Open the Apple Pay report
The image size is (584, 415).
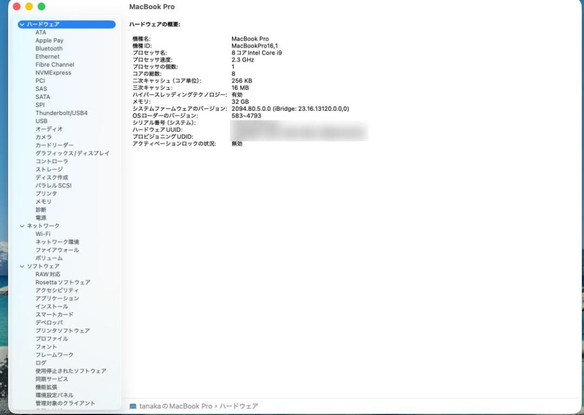pyautogui.click(x=50, y=40)
